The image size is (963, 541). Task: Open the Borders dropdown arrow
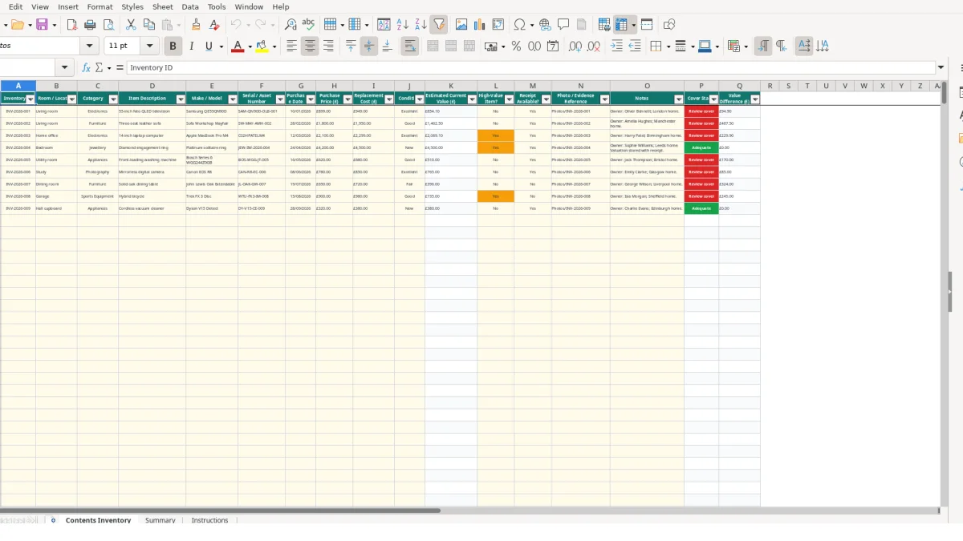click(668, 46)
